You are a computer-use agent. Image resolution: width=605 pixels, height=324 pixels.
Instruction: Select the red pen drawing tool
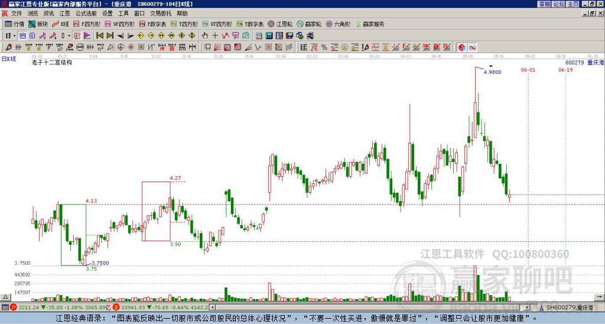[8, 47]
